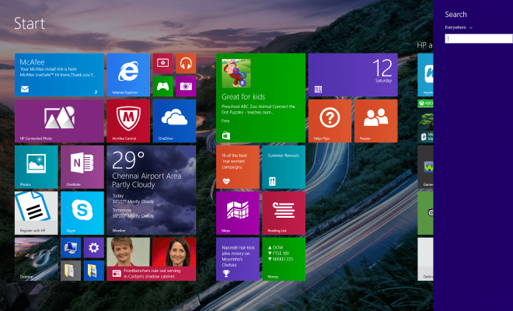Open the Camera tile
Image resolution: width=513 pixels, height=311 pixels.
186,86
